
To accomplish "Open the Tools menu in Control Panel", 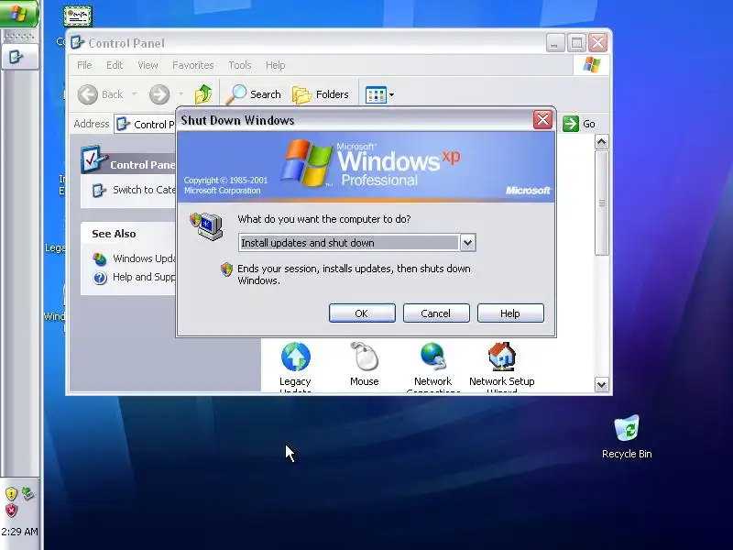I will (240, 65).
